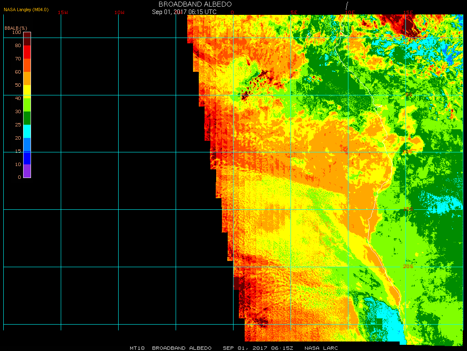Click the 10W longitude label
This screenshot has height=351, width=467.
tap(119, 12)
